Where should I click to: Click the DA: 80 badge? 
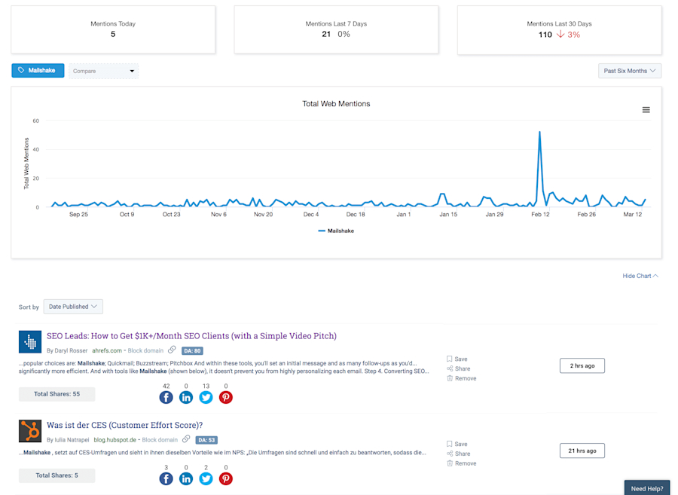pos(192,350)
